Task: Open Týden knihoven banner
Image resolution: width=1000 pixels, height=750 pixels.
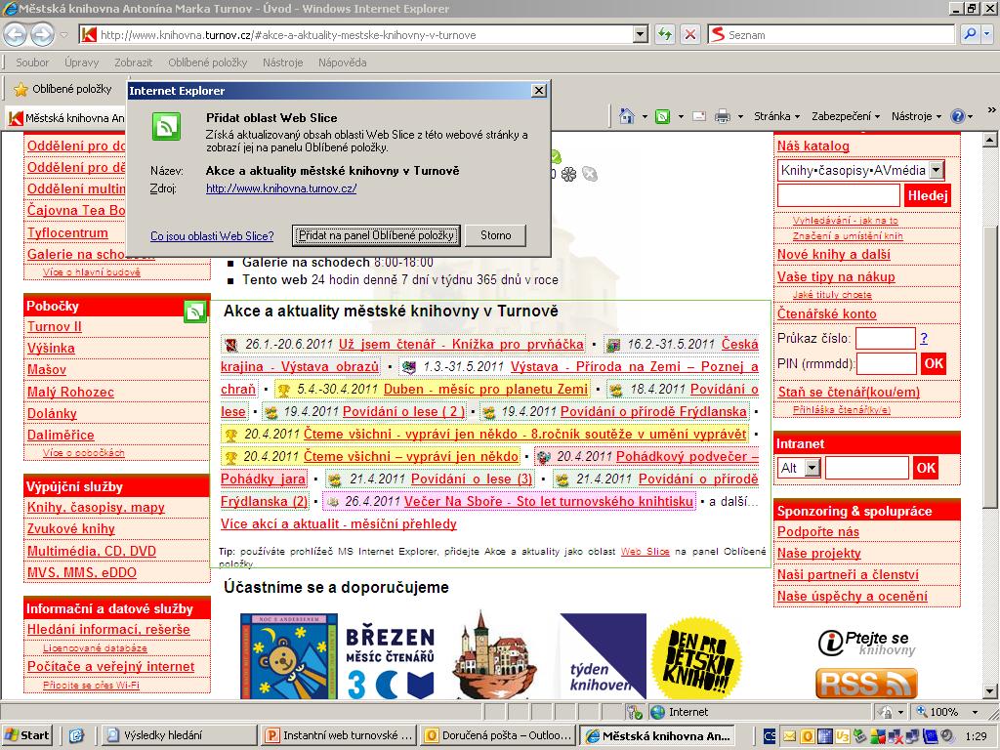Action: tap(603, 656)
